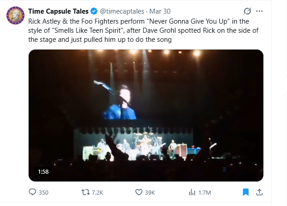Viewport: 287px width, 206px height.
Task: Open the Time Capsule Tales profile avatar
Action: tap(15, 15)
